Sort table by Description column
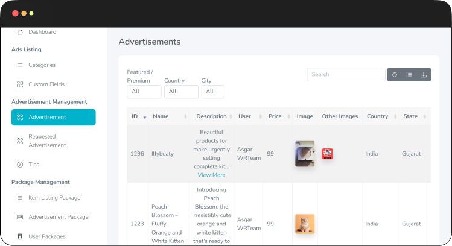This screenshot has height=246, width=452. (x=212, y=116)
